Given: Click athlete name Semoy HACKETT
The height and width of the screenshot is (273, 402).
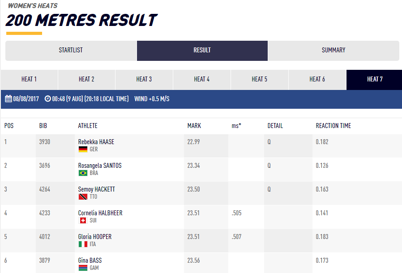Looking at the screenshot, I should tap(97, 189).
